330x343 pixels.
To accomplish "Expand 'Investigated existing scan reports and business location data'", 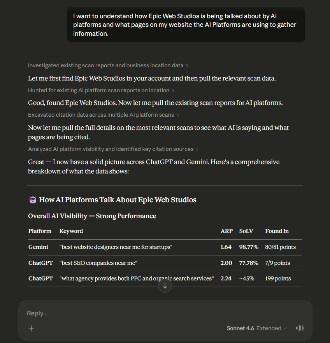I will tap(105, 65).
